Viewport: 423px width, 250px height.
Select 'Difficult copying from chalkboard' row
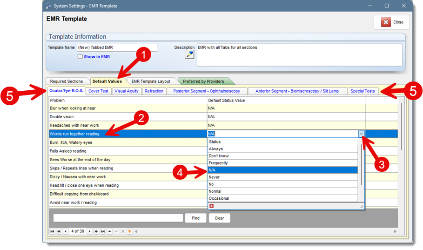click(x=128, y=194)
